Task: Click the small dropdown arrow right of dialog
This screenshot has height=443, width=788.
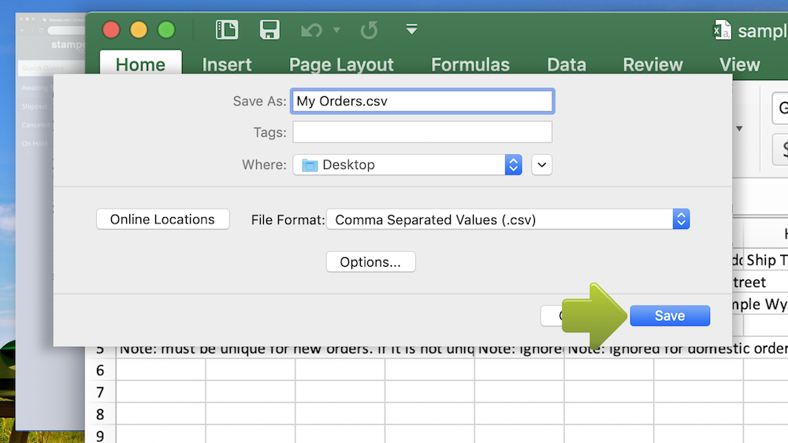Action: (x=739, y=128)
